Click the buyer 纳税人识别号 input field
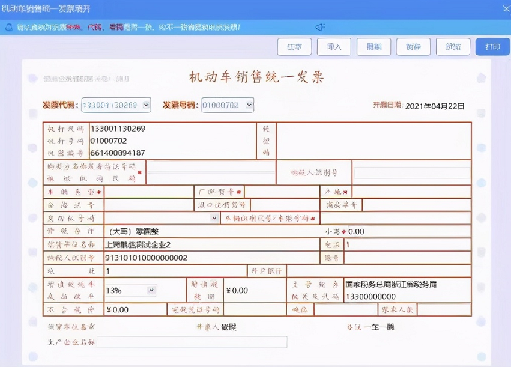The image size is (511, 367). [412, 173]
